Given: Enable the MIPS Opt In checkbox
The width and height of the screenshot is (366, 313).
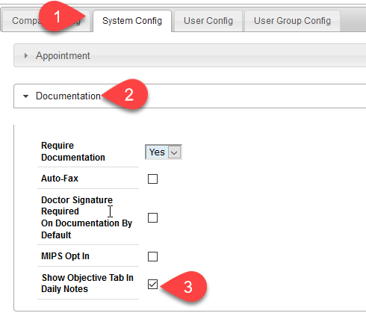Looking at the screenshot, I should click(x=152, y=256).
